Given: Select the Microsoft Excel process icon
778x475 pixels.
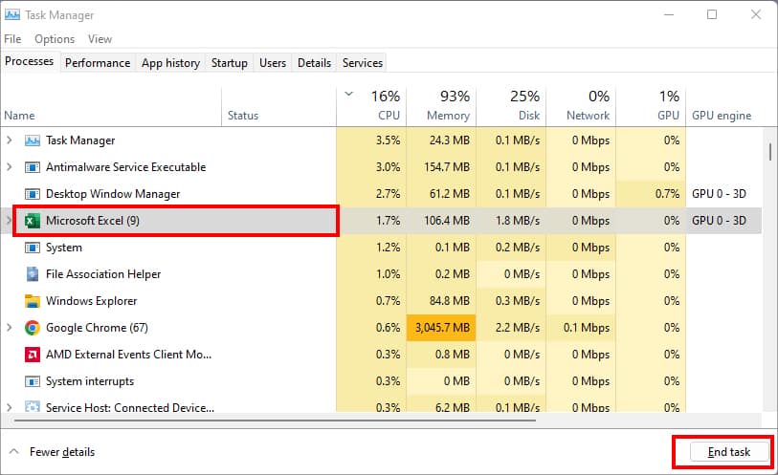Looking at the screenshot, I should 33,221.
